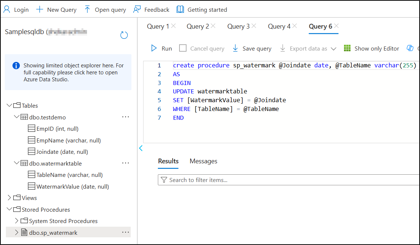Click line 4 UPDATE watermarktable in editor
This screenshot has width=420, height=245.
(x=210, y=92)
